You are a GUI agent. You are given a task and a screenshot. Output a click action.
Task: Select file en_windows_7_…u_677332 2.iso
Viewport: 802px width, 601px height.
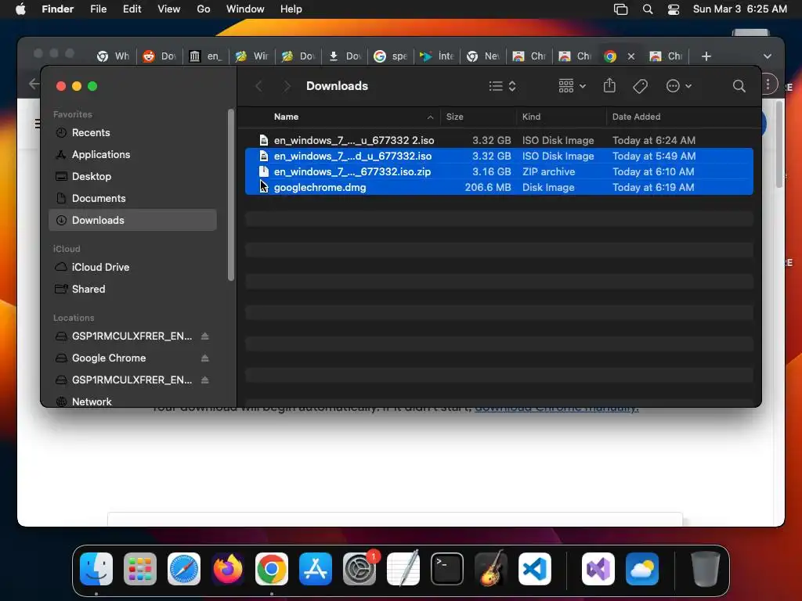click(x=499, y=140)
